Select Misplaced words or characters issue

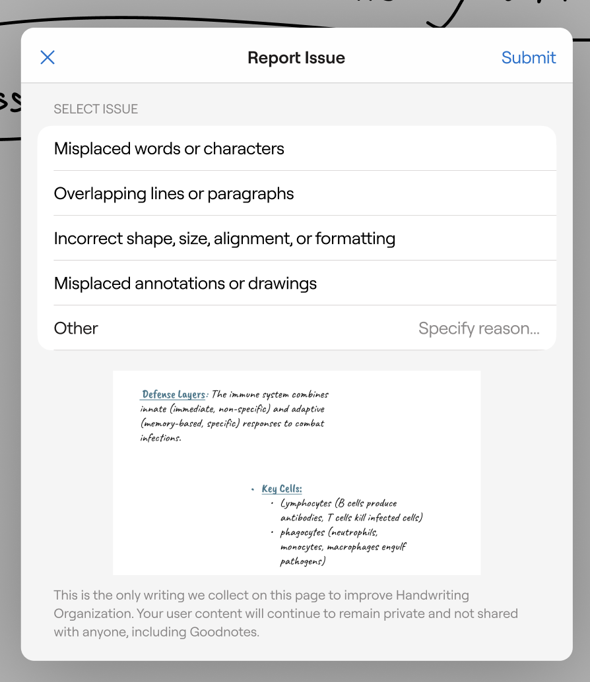297,148
